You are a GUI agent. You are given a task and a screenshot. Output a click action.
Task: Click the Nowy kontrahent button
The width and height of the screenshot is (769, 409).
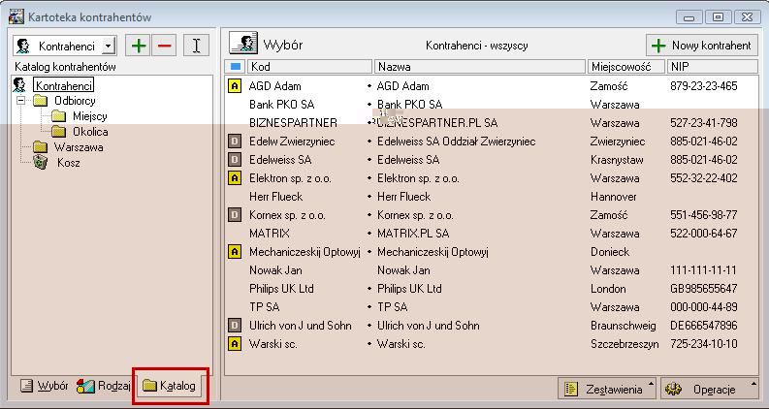pyautogui.click(x=702, y=46)
